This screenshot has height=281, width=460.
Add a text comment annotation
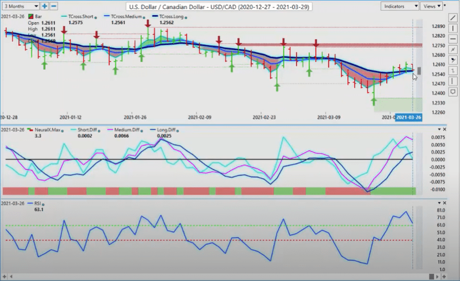coord(453,92)
